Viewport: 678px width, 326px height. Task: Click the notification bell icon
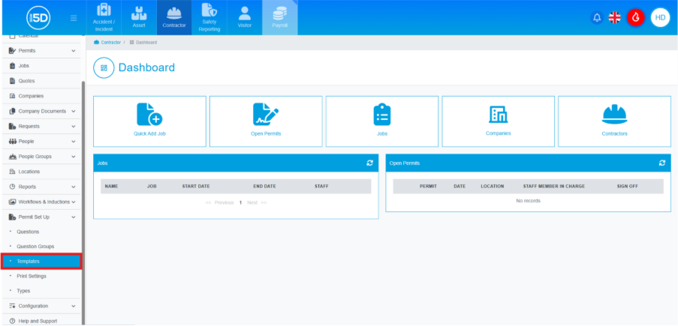[597, 17]
